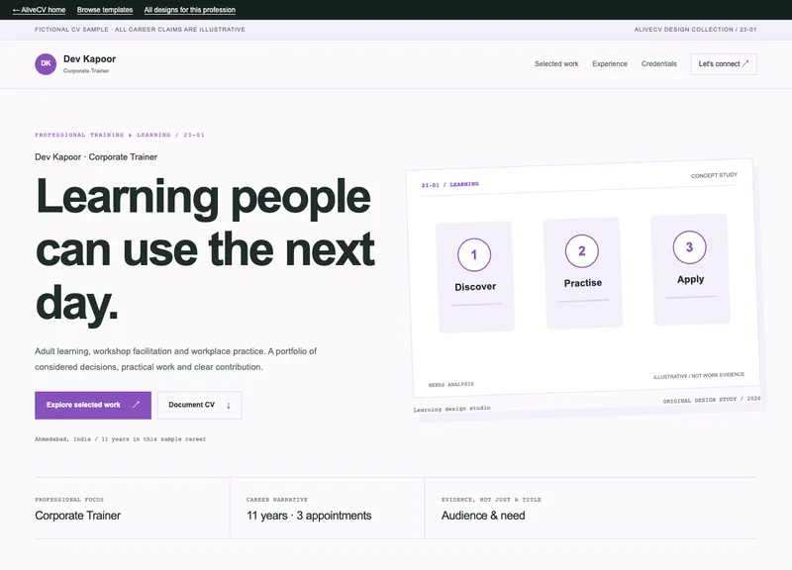792x570 pixels.
Task: Click the 'CAREER NARRATIVE' label
Action: [x=277, y=500]
